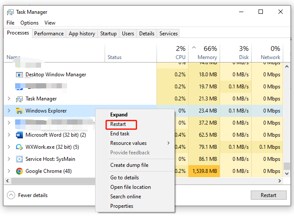Click the Windows Explorer folder icon

(19, 111)
